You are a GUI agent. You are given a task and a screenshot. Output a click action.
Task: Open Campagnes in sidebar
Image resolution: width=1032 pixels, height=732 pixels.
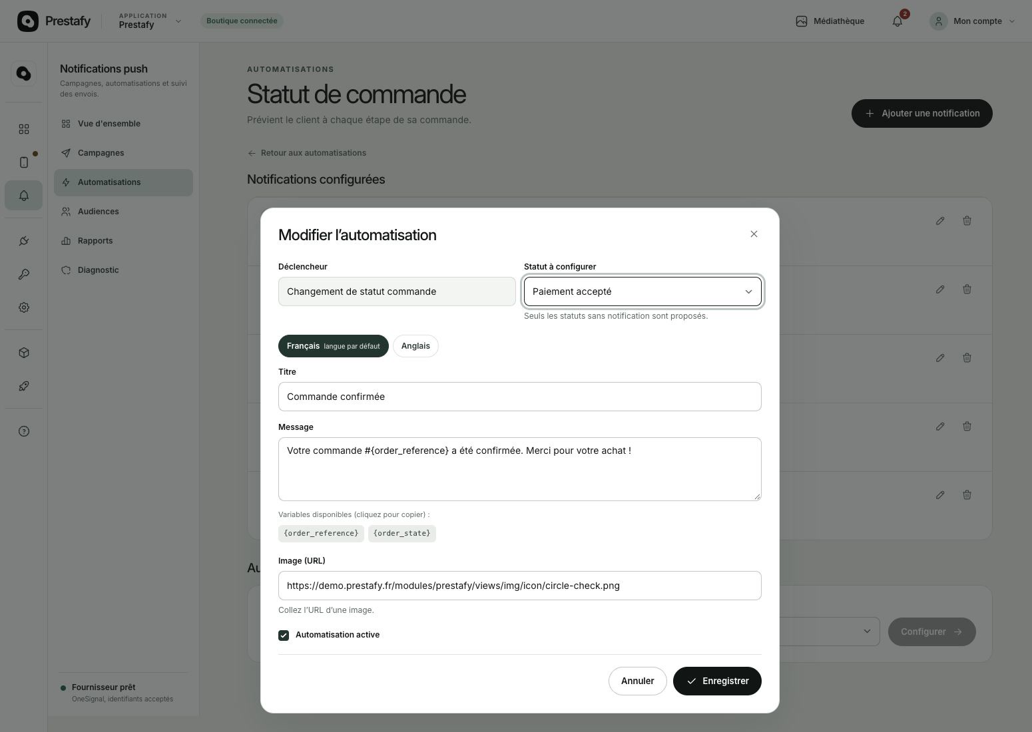click(123, 153)
